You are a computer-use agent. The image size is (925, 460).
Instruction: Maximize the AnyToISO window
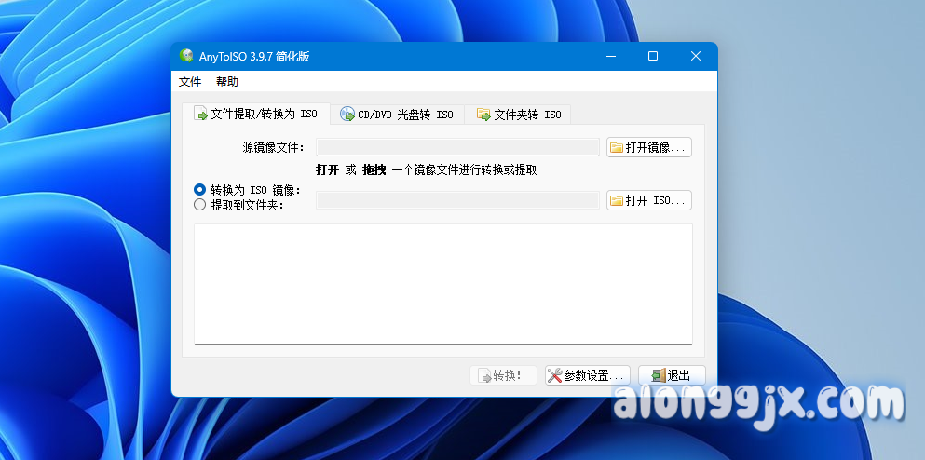pos(653,57)
